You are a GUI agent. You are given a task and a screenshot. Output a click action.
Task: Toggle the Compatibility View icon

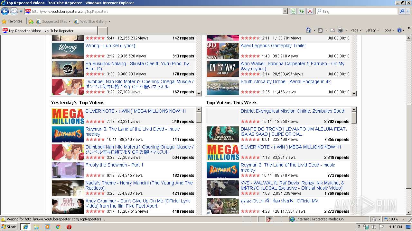[293, 11]
